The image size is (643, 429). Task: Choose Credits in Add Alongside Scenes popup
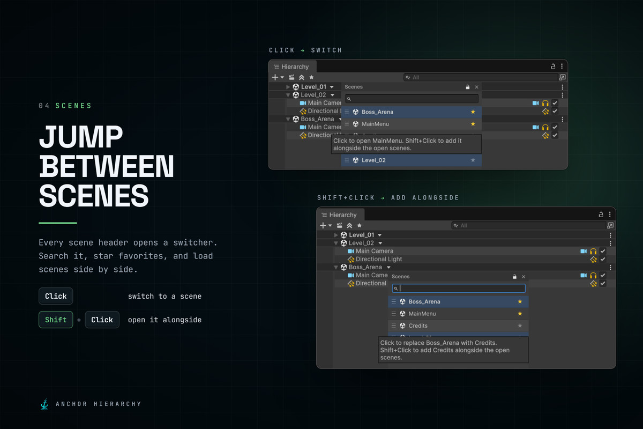[x=459, y=326]
